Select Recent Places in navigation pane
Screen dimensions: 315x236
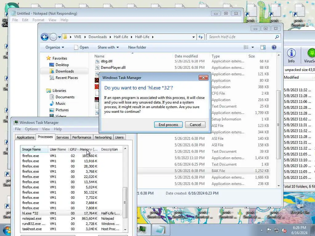pos(66,78)
